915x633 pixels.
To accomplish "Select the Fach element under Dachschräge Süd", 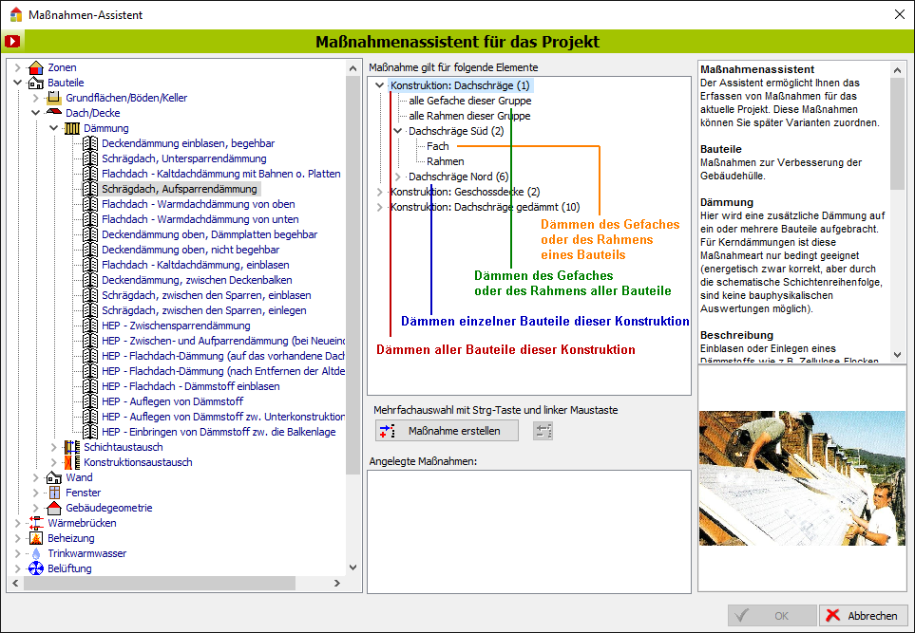I will click(x=438, y=146).
